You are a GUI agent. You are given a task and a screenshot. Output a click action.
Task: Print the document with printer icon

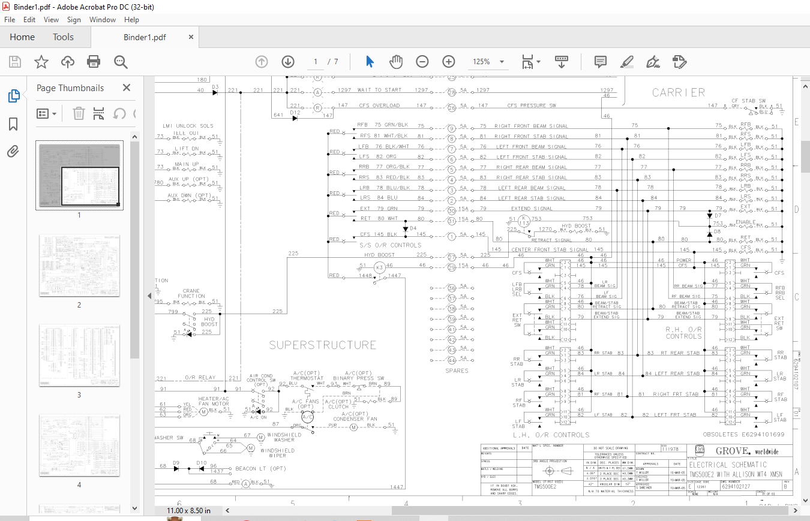click(94, 62)
